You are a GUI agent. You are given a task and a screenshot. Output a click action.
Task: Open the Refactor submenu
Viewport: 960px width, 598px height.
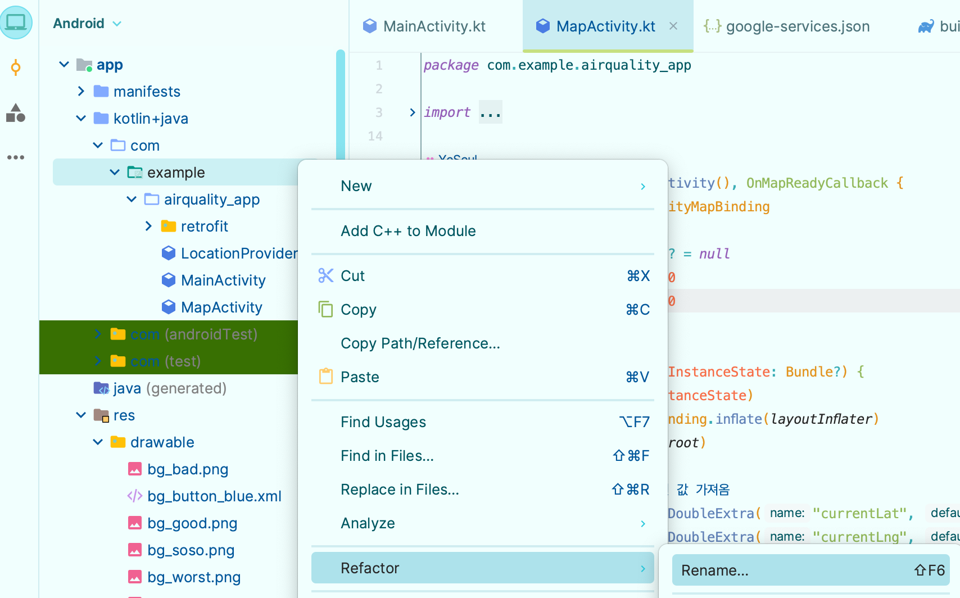[x=483, y=568]
